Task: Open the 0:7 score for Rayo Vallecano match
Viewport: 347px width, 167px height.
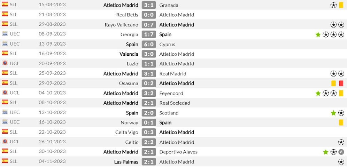Action: point(149,25)
